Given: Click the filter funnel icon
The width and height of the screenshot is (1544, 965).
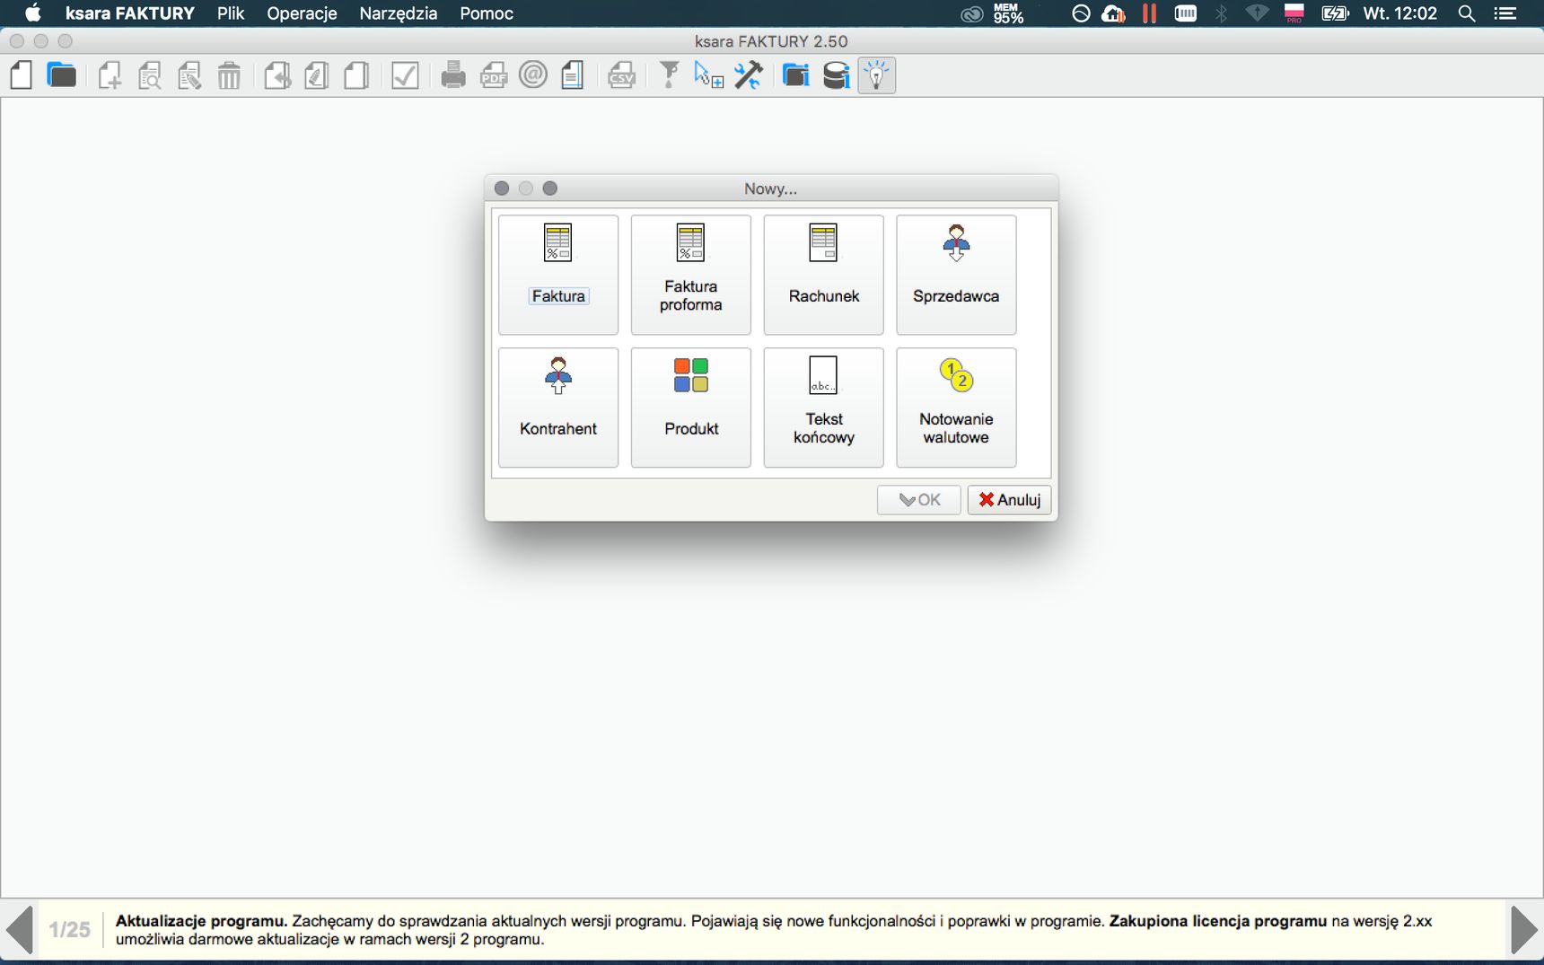Looking at the screenshot, I should pyautogui.click(x=669, y=75).
